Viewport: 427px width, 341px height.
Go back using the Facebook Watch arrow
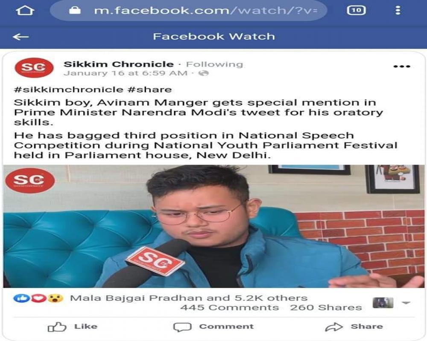[20, 37]
